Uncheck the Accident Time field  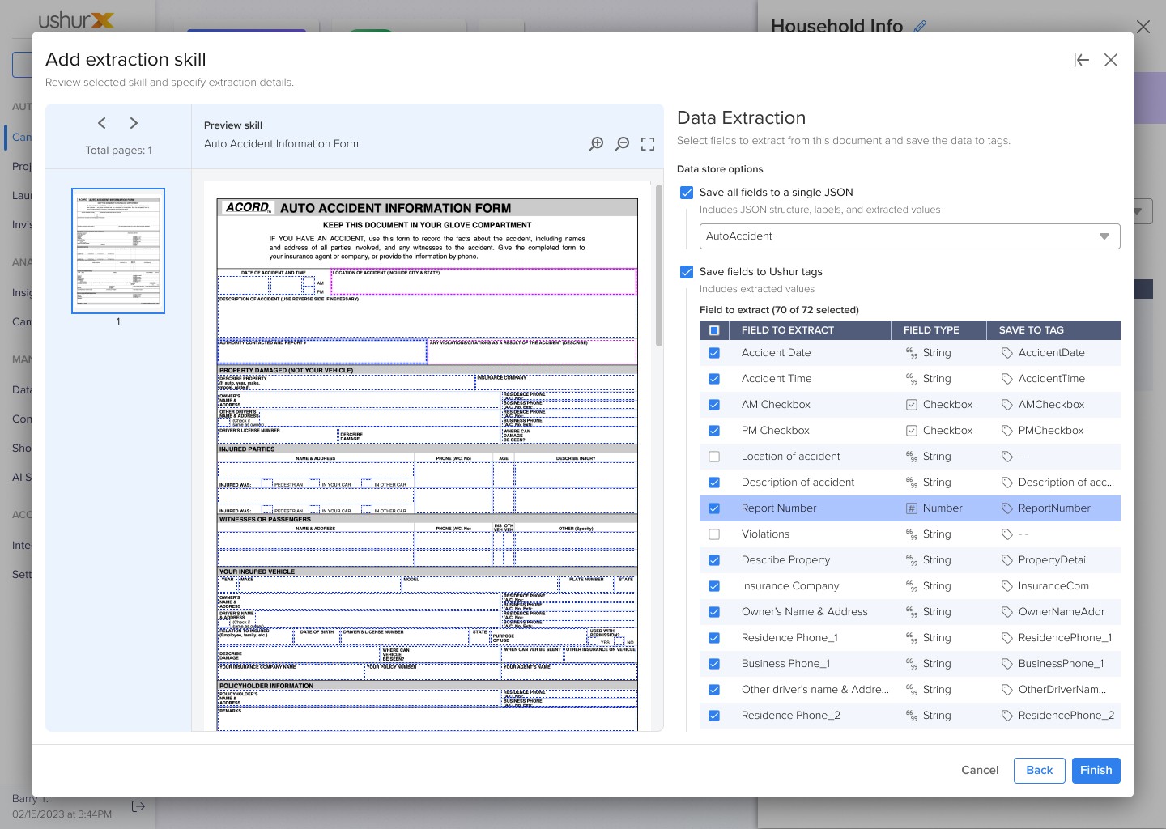(714, 379)
